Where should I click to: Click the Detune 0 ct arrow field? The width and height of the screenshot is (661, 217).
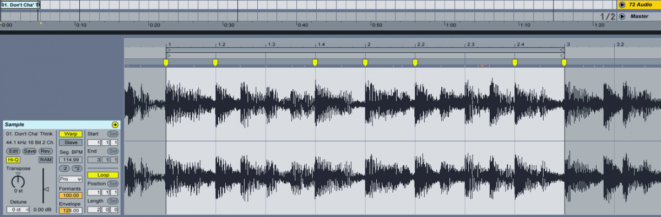click(x=18, y=210)
